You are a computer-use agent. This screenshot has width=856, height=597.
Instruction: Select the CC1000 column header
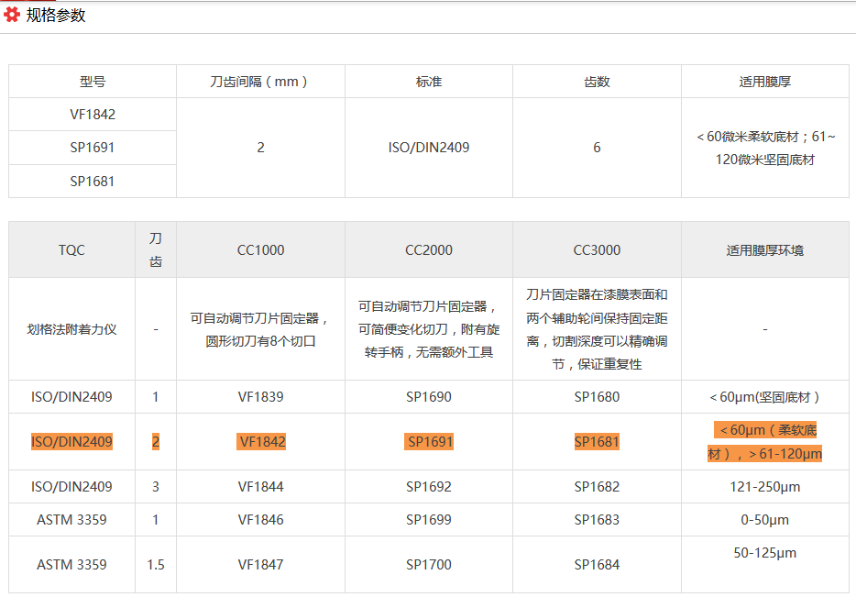[261, 249]
